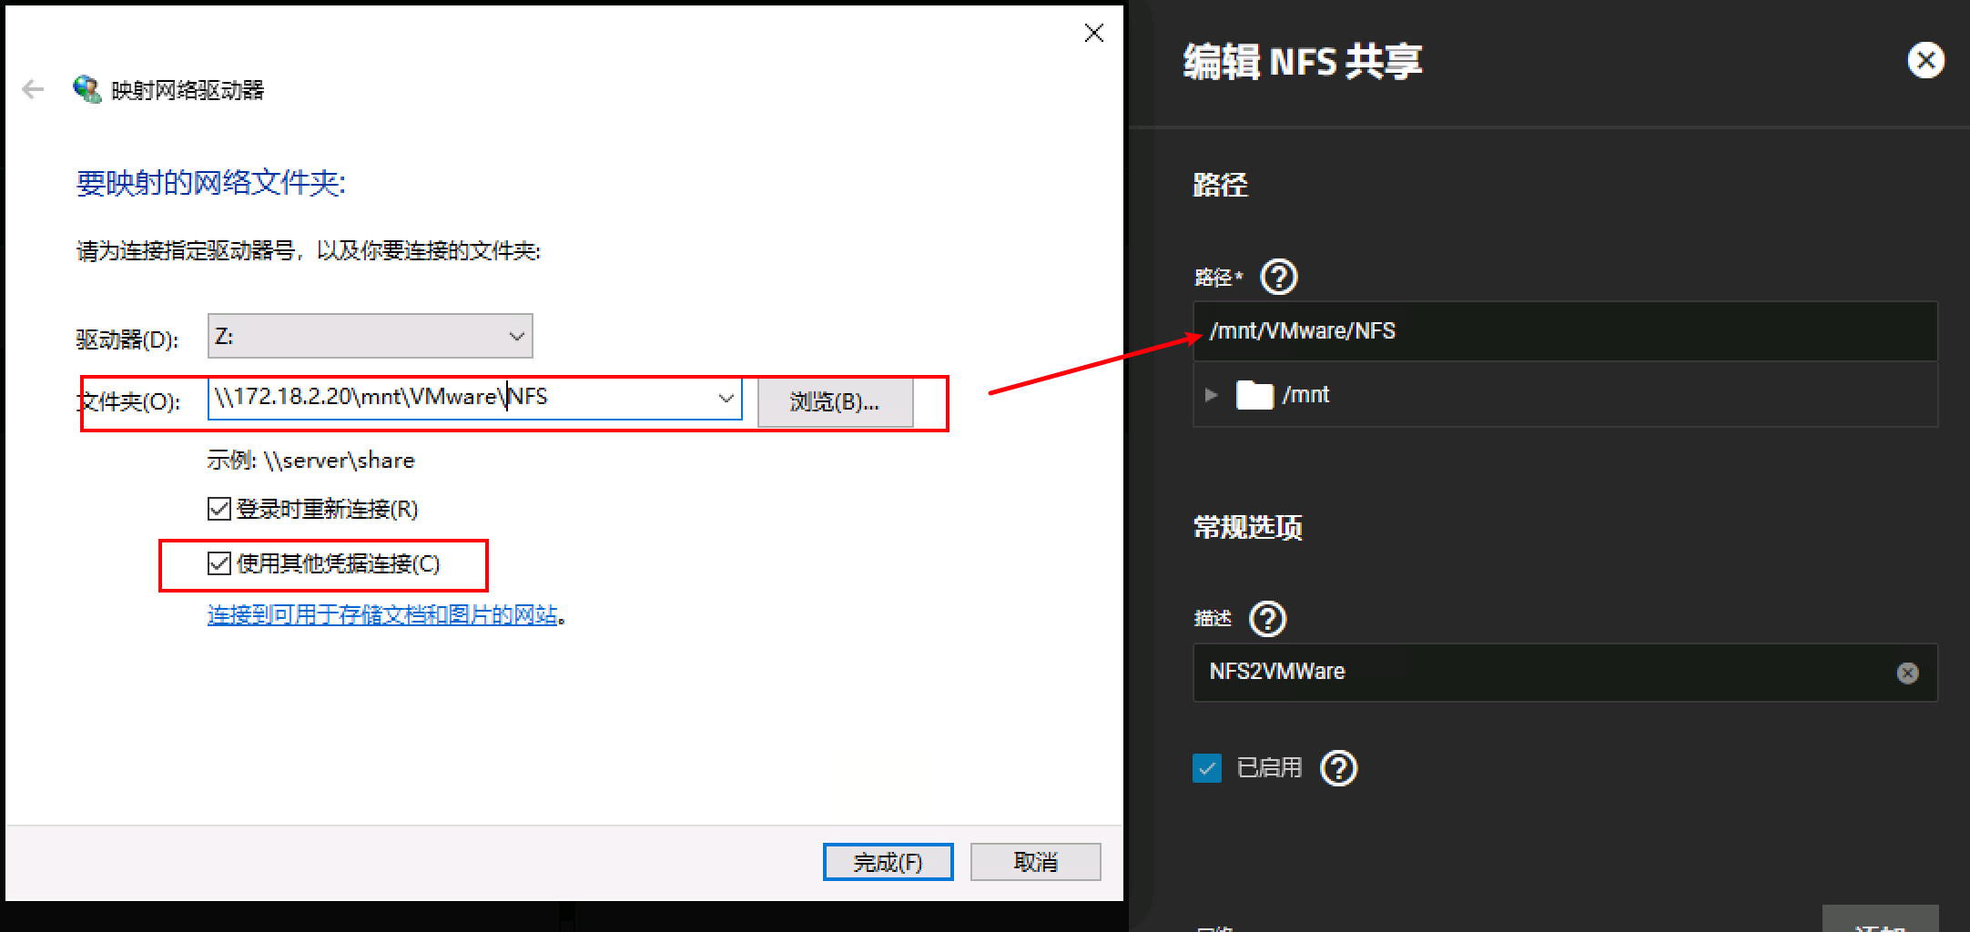Image resolution: width=1970 pixels, height=932 pixels.
Task: Close the Map Network Drive dialog
Action: [x=1094, y=34]
